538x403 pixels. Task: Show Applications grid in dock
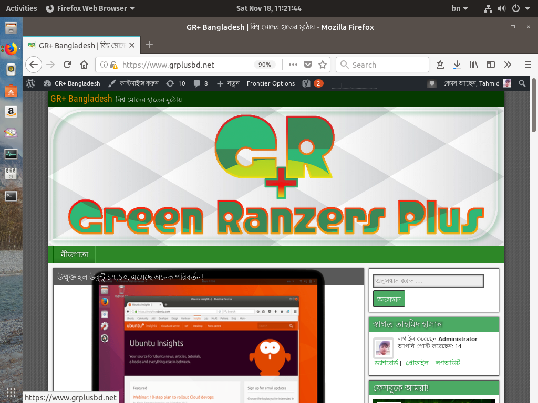tap(11, 392)
